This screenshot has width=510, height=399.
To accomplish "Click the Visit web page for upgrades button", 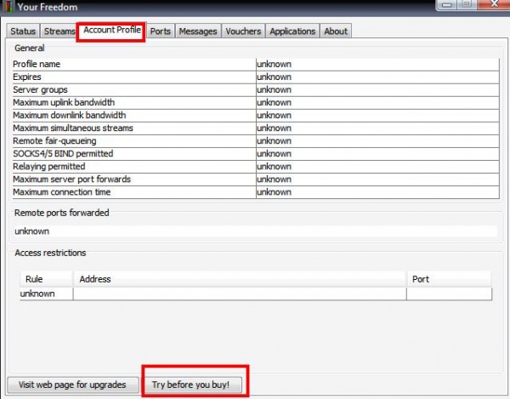I will coord(72,385).
